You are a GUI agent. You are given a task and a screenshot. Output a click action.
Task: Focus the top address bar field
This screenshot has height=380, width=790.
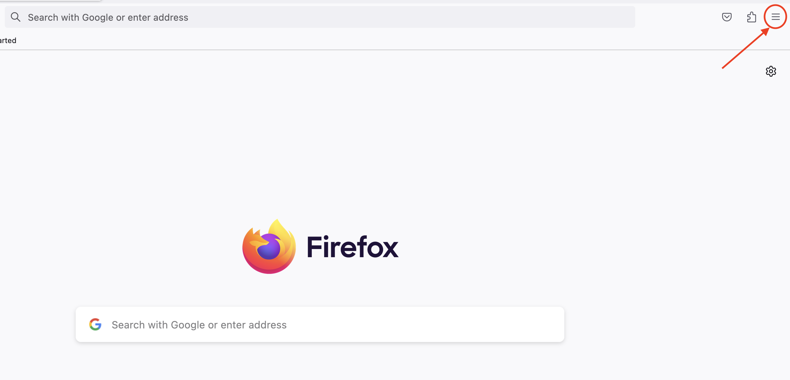pyautogui.click(x=320, y=17)
